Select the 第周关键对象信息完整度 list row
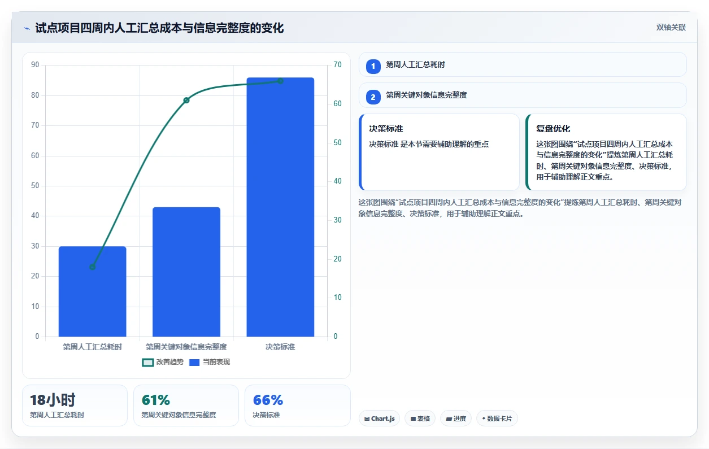Viewport: 709px width, 449px height. coord(523,95)
